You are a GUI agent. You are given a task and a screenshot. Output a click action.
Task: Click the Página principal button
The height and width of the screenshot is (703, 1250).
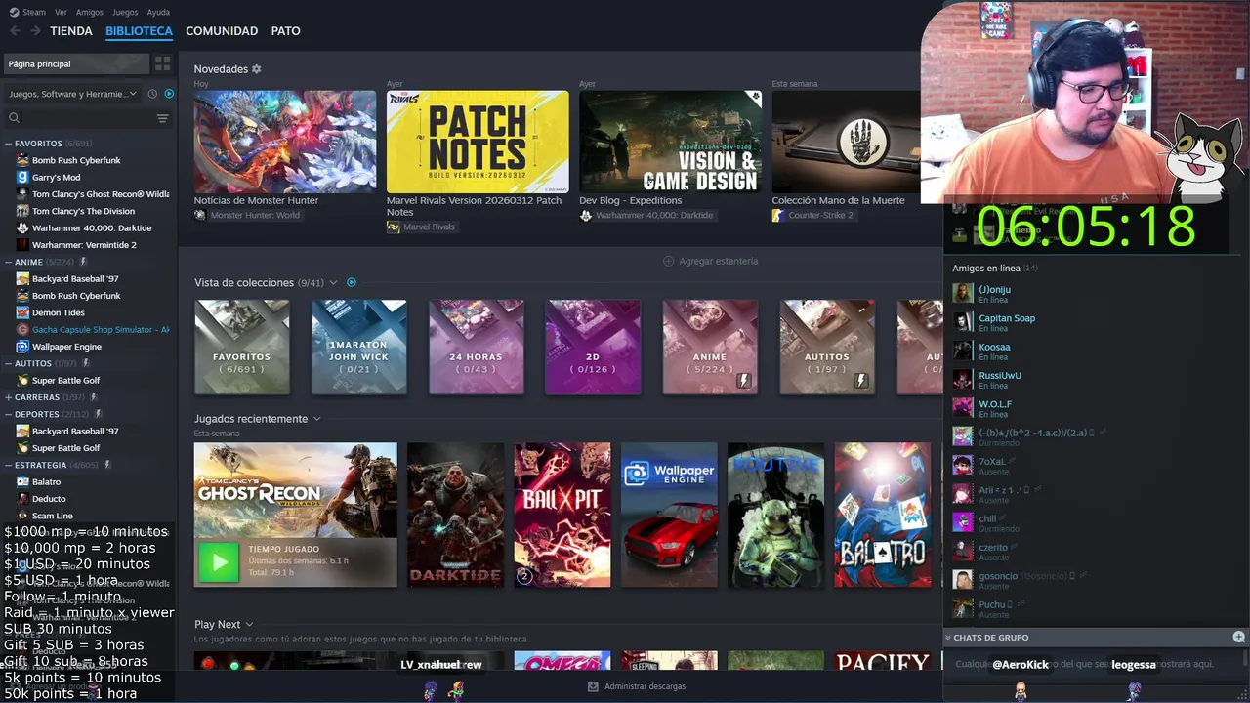[76, 63]
